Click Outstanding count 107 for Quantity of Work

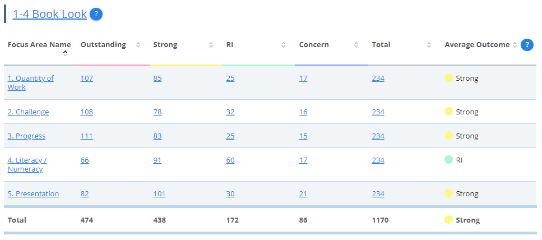coord(86,79)
